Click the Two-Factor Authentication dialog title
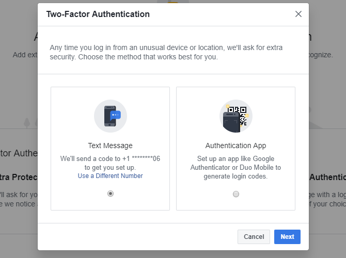The height and width of the screenshot is (258, 346). (x=98, y=14)
